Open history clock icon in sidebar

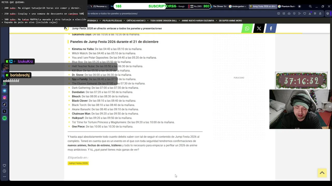[4, 171]
